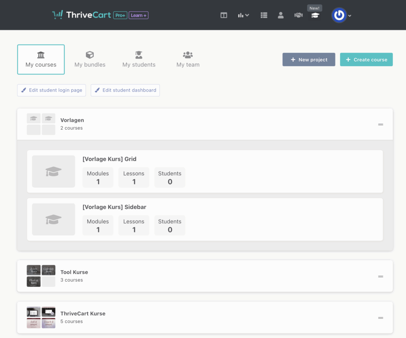Viewport: 406px width, 338px height.
Task: Switch to the My team tab
Action: (x=188, y=60)
